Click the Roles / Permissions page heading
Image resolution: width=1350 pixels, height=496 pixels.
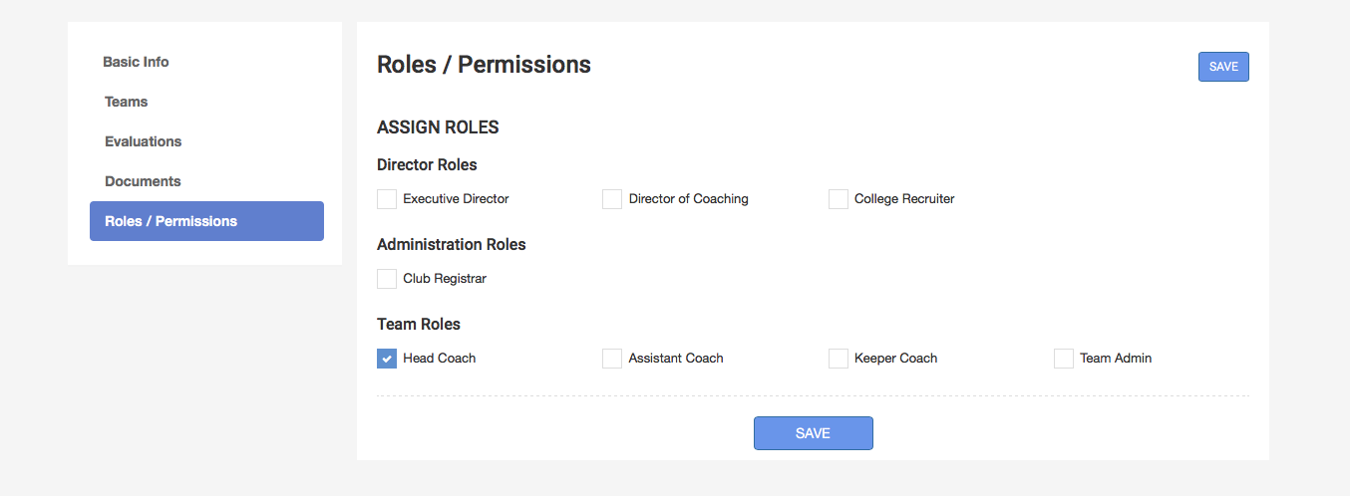click(x=484, y=65)
